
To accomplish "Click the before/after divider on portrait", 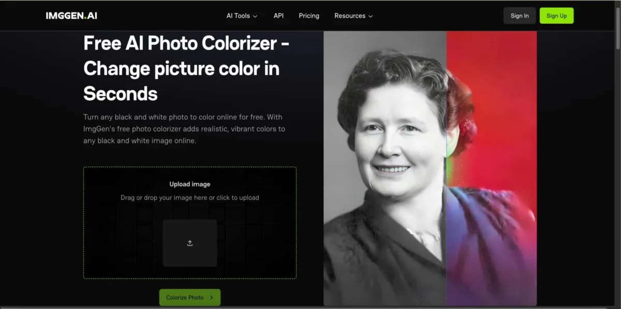I will tap(446, 168).
